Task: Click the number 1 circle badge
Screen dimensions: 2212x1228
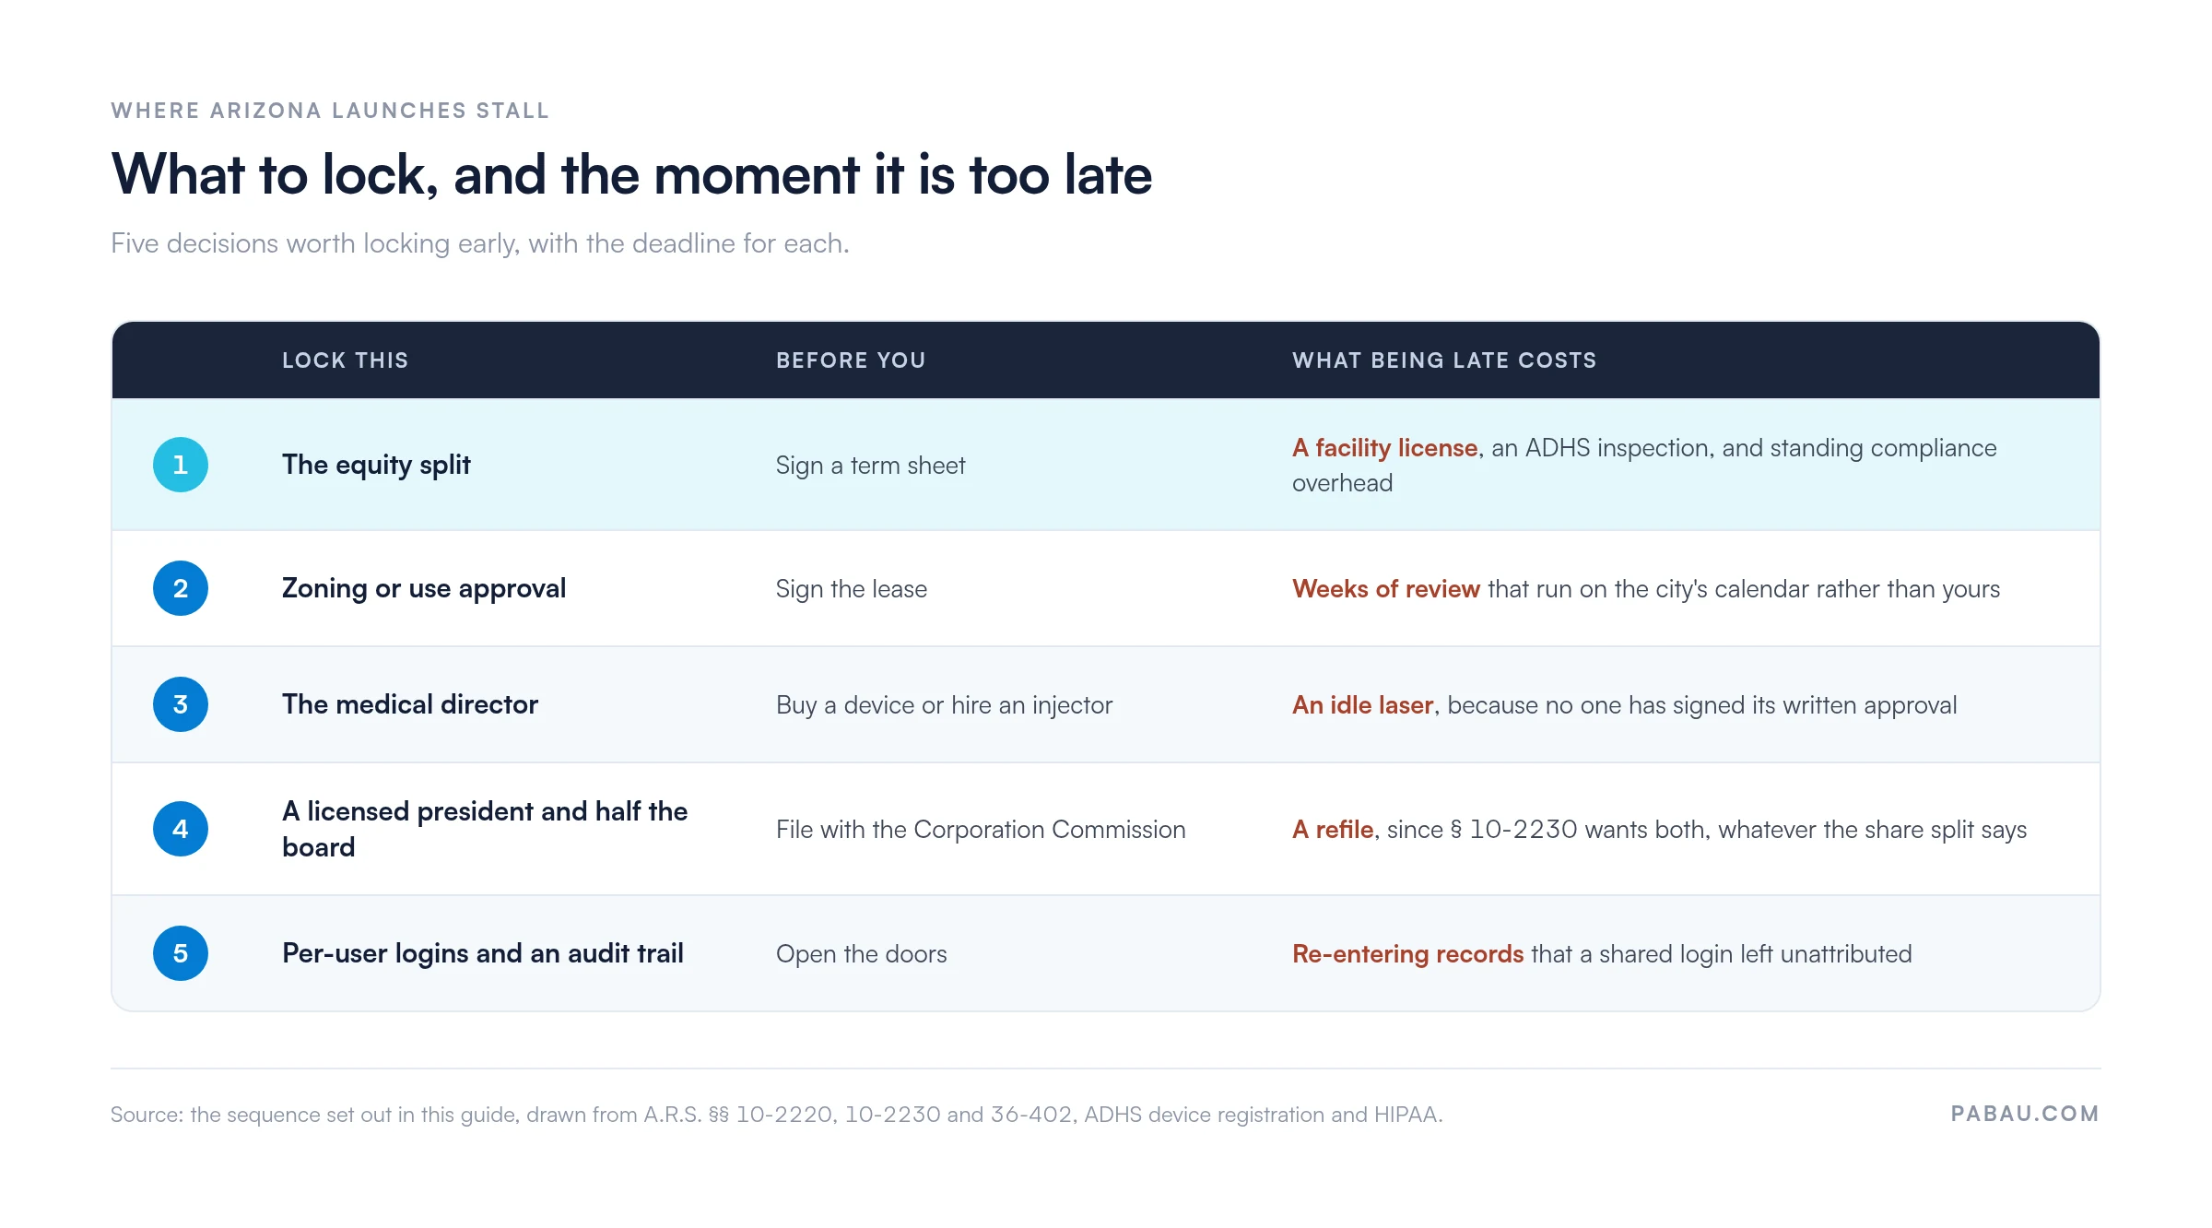Action: pyautogui.click(x=181, y=465)
